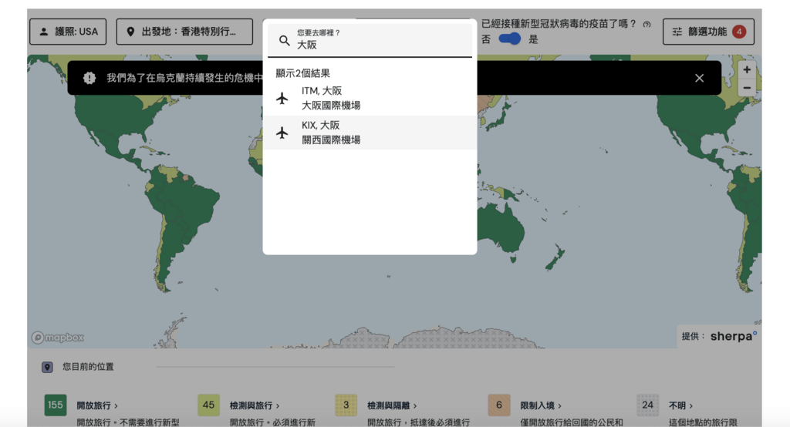This screenshot has width=790, height=427.
Task: Click the person icon in passport button
Action: pyautogui.click(x=44, y=32)
